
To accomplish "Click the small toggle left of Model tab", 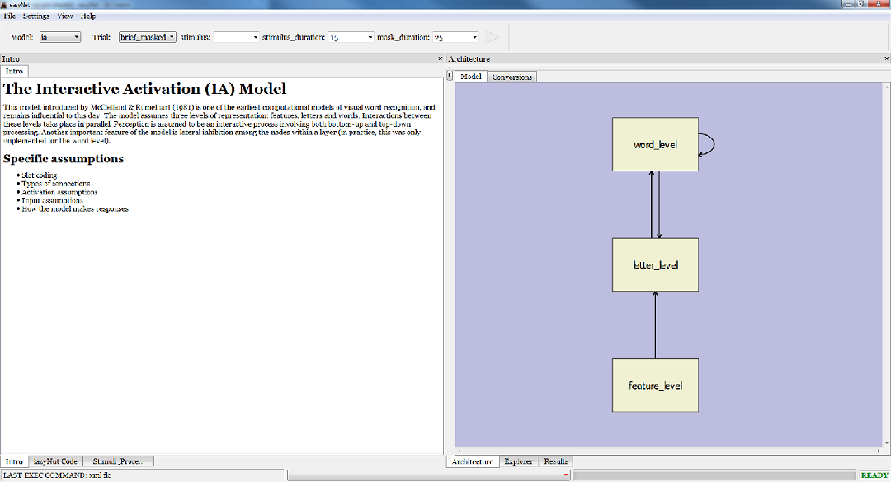I will click(450, 76).
